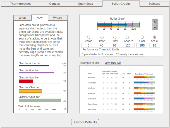The image size is (170, 128).
Task: Click the Eugene Benson row name
Action: (93, 104)
